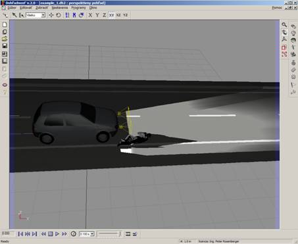Open the Zobraziť menu
Viewport: 298px width, 244px height.
pos(41,8)
